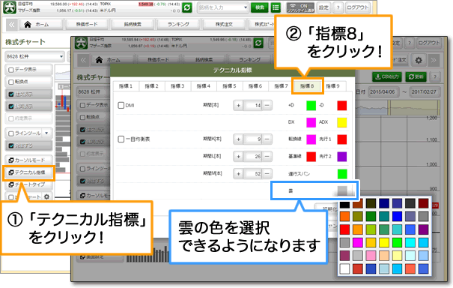Image resolution: width=453 pixels, height=288 pixels.
Task: Click green refresh icon in back window header
Action: click(187, 7)
